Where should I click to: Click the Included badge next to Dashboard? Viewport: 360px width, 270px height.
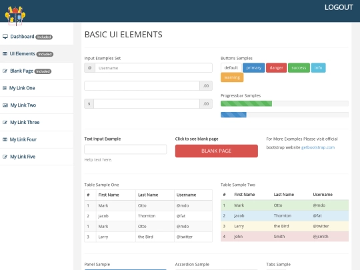(x=44, y=37)
